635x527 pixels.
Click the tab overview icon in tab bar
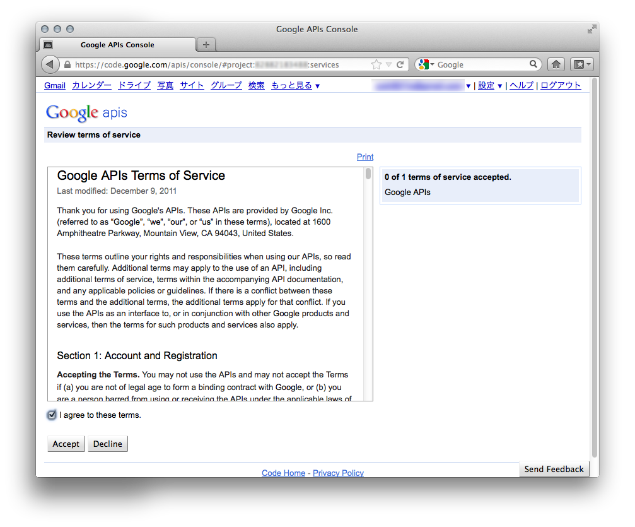pos(47,44)
